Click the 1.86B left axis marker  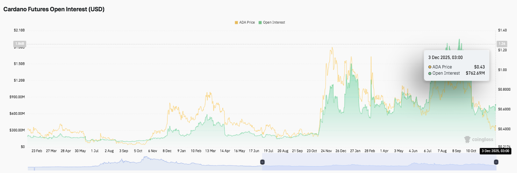click(19, 44)
